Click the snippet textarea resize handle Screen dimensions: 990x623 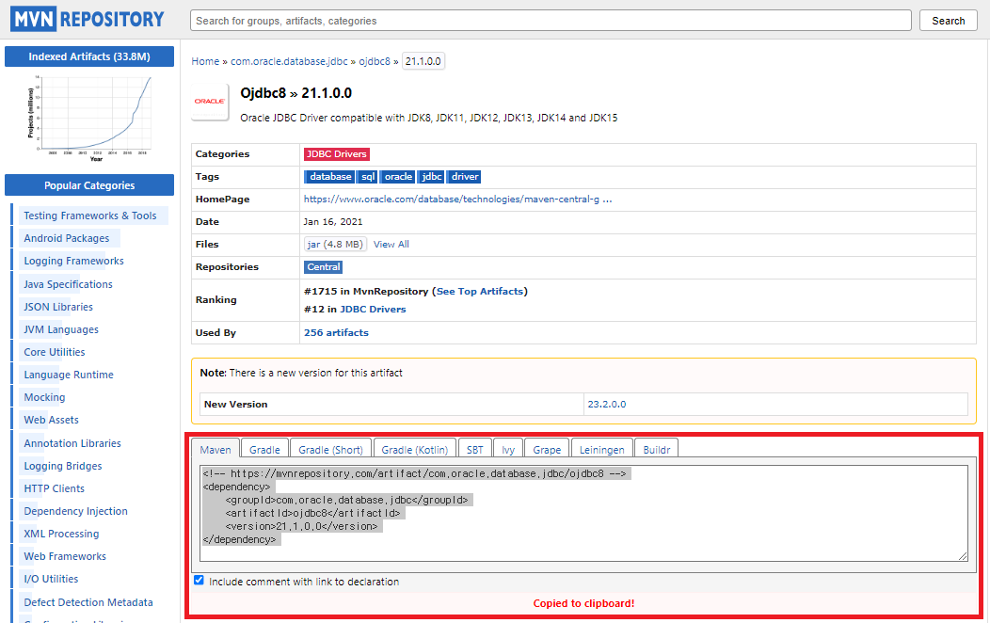tap(962, 556)
